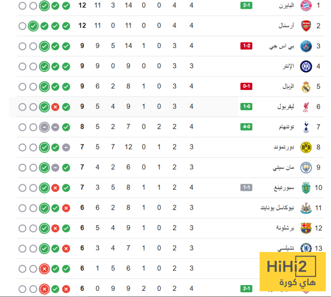The height and width of the screenshot is (297, 331).
Task: Open Real Madrid's 0-1 result badge
Action: pyautogui.click(x=246, y=86)
